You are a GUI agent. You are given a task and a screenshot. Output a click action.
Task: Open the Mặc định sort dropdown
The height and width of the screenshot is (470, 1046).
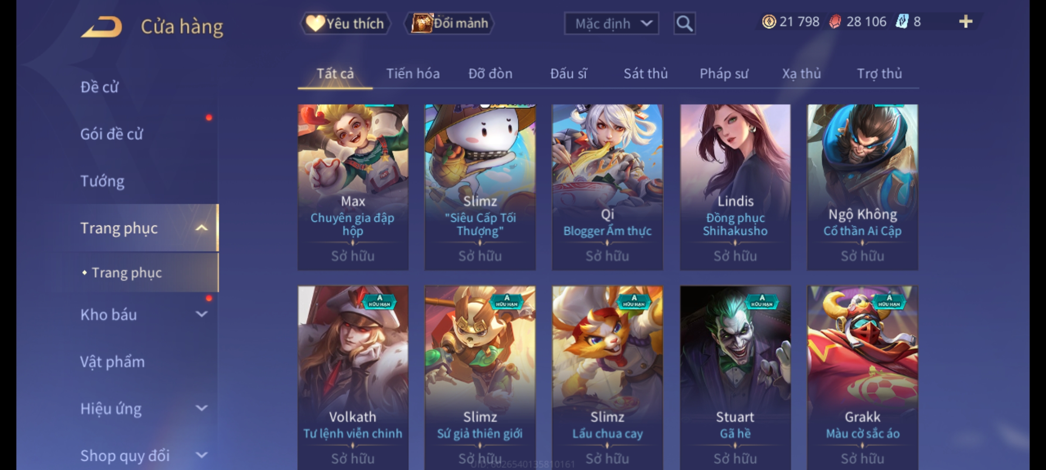pos(611,23)
